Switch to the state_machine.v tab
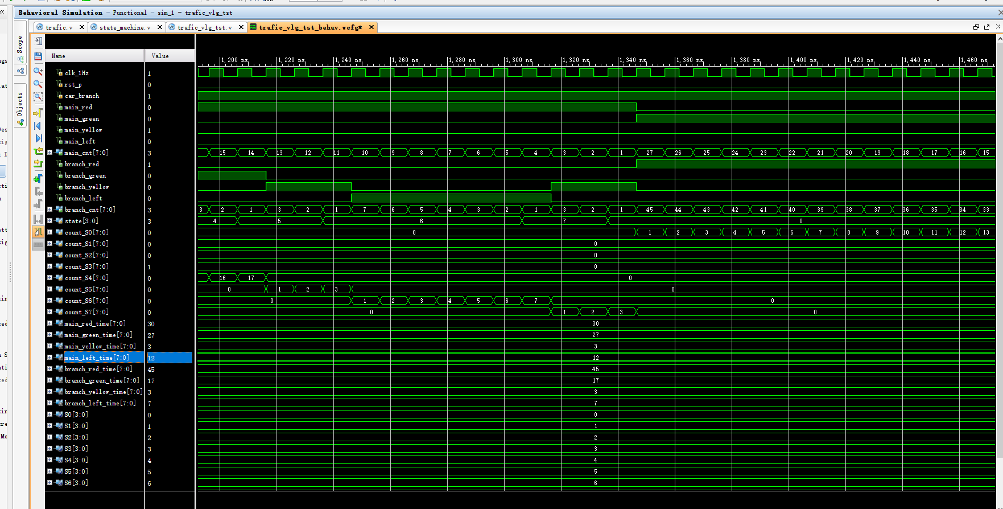 click(125, 27)
